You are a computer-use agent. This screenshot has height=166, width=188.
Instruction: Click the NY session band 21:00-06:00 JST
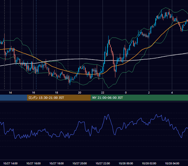139,98
